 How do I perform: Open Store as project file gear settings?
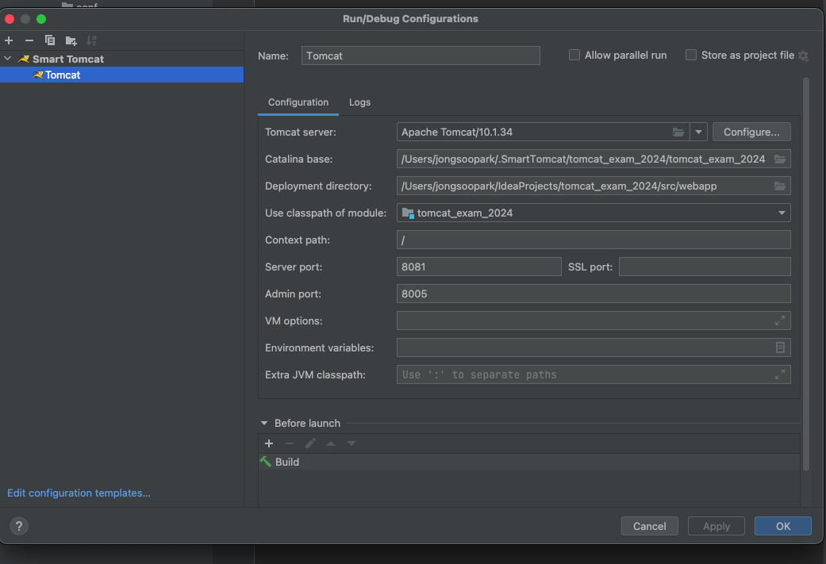pos(803,56)
